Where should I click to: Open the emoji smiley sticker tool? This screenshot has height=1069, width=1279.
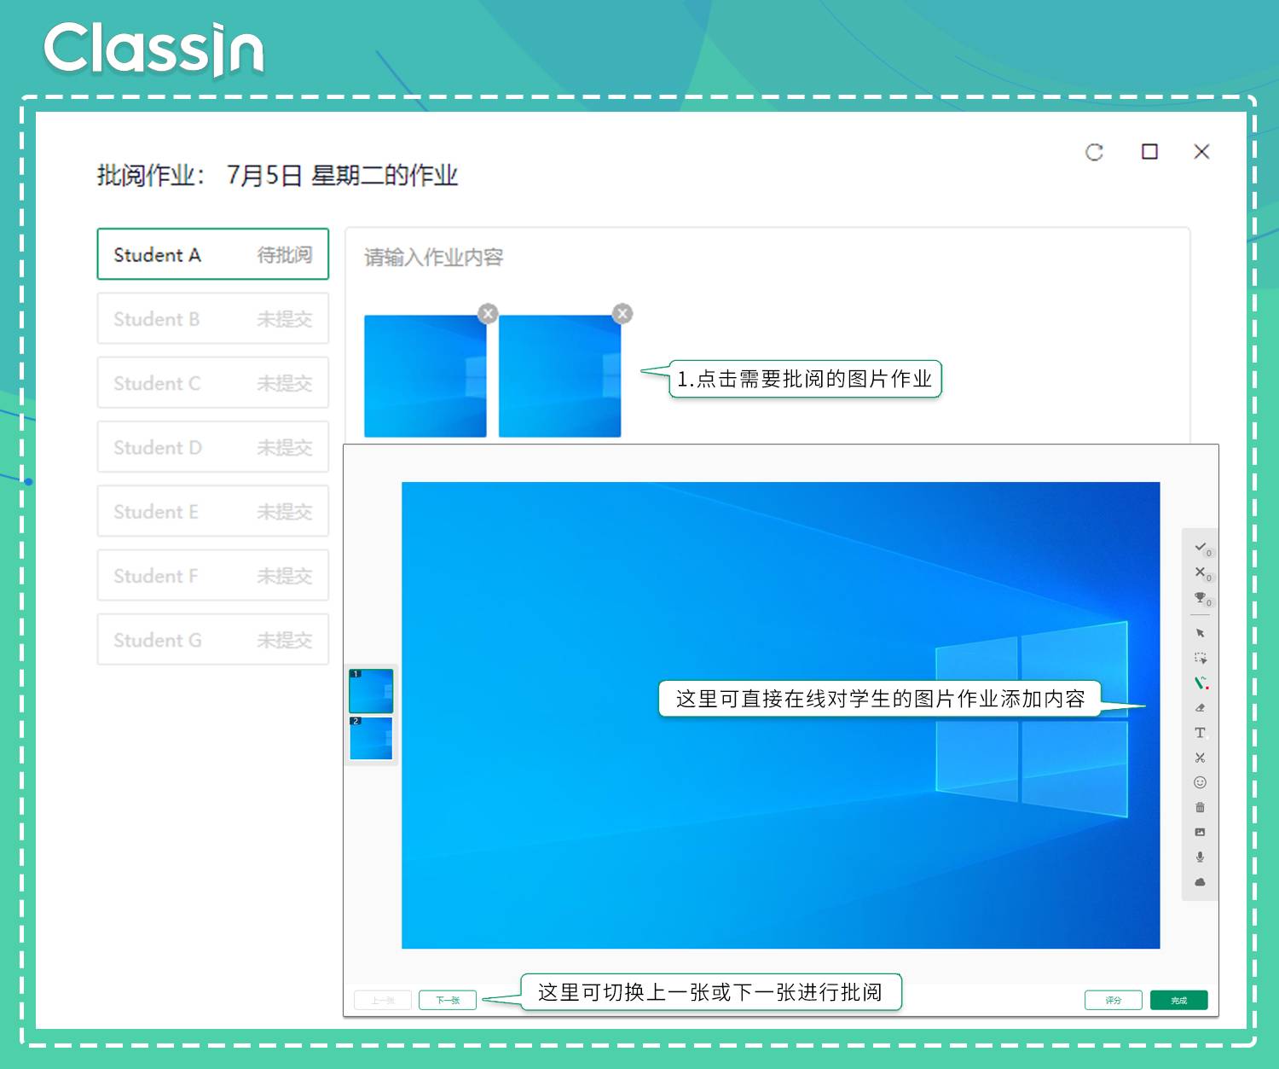click(1200, 782)
